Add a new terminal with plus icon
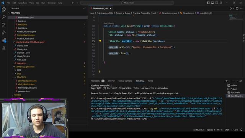The height and width of the screenshot is (138, 245). click(226, 81)
